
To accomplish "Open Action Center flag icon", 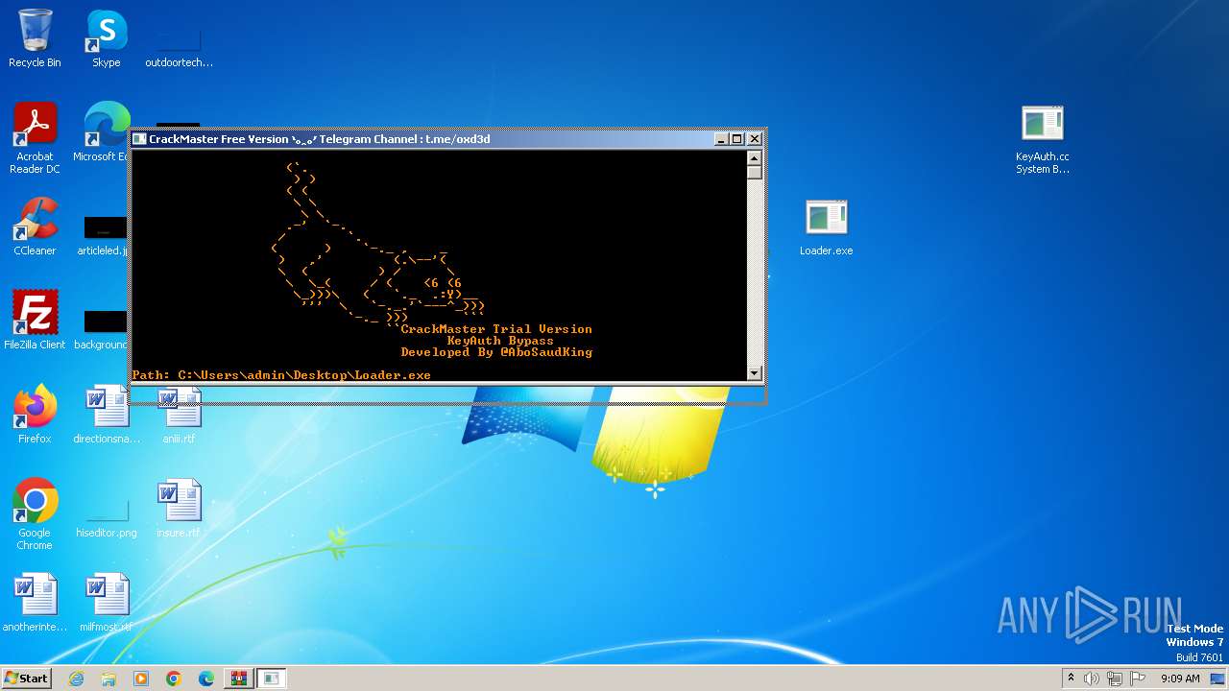I will click(x=1138, y=679).
